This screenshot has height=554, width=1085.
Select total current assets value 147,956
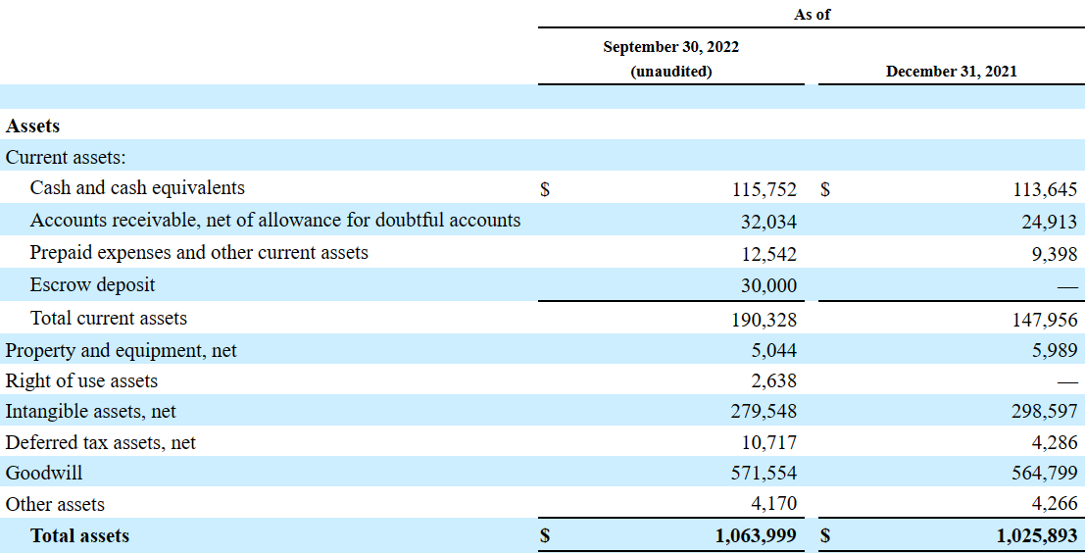click(1045, 320)
